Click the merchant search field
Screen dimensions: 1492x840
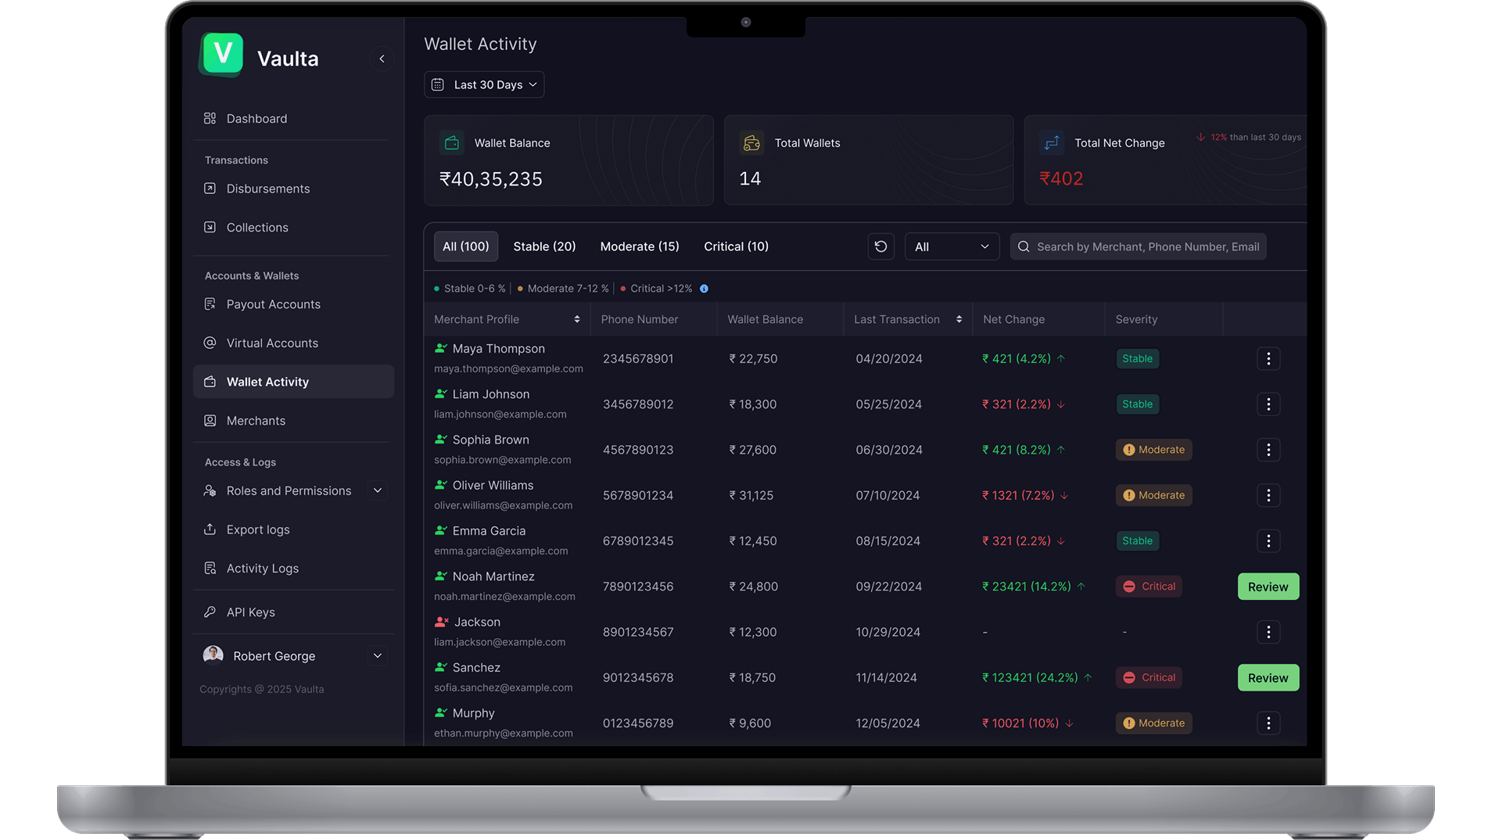click(x=1146, y=246)
